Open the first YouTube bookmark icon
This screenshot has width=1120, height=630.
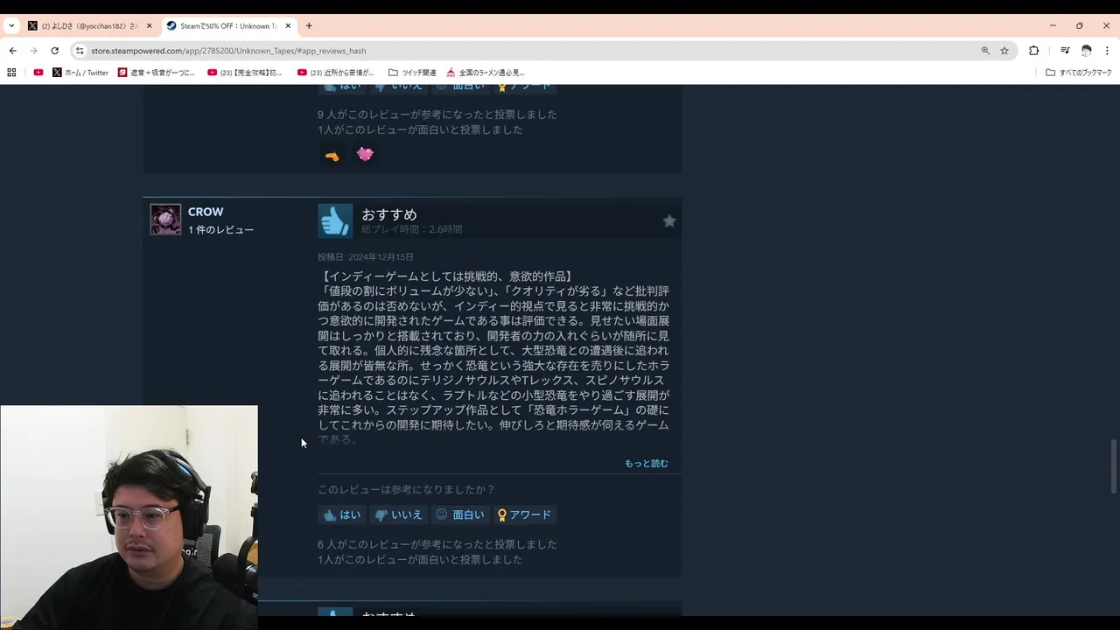pyautogui.click(x=38, y=73)
